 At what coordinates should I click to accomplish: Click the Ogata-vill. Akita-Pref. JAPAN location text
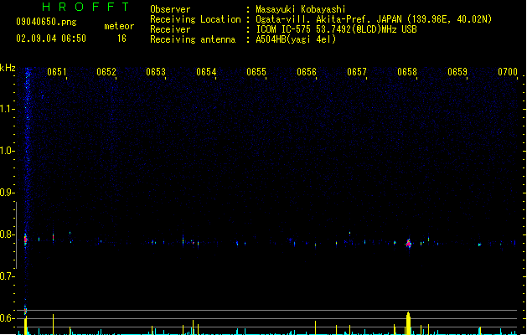[x=374, y=19]
